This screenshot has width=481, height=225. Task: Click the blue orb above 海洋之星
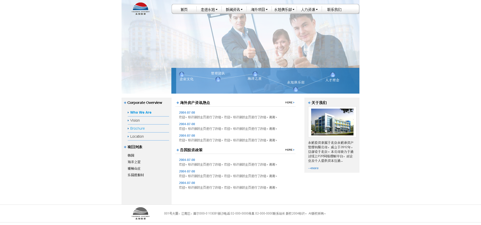[255, 74]
